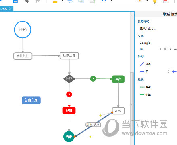
Task: Select the 验证数据 process box
Action: pyautogui.click(x=69, y=56)
